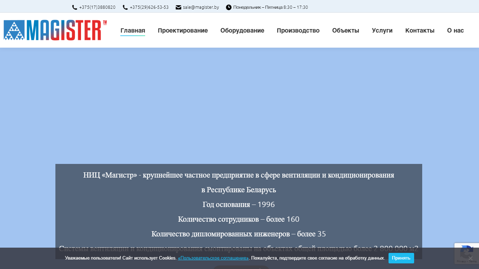Click the line Количество сотрудников – более 160
Image resolution: width=479 pixels, height=269 pixels.
coord(239,219)
